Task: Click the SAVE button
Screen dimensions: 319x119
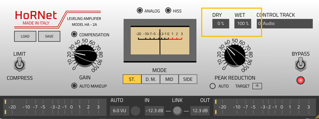Action: click(x=49, y=36)
